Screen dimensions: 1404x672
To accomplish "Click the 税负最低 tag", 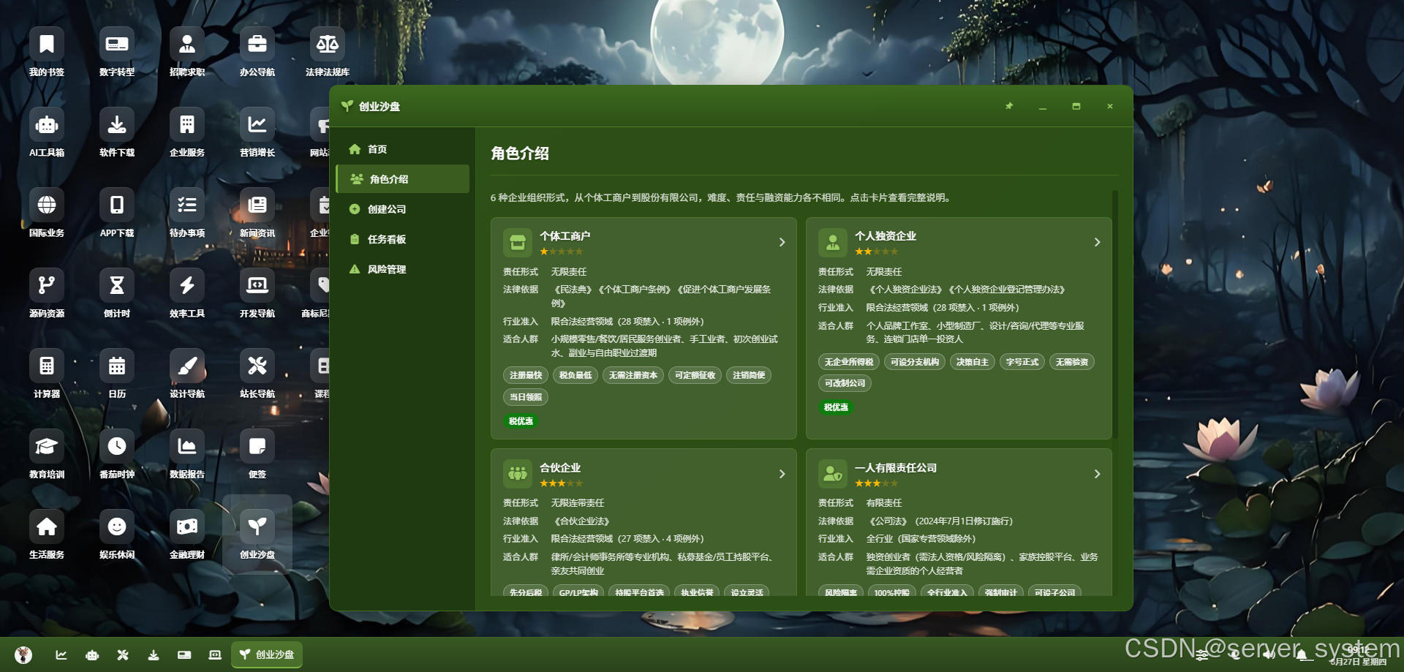I will (575, 376).
